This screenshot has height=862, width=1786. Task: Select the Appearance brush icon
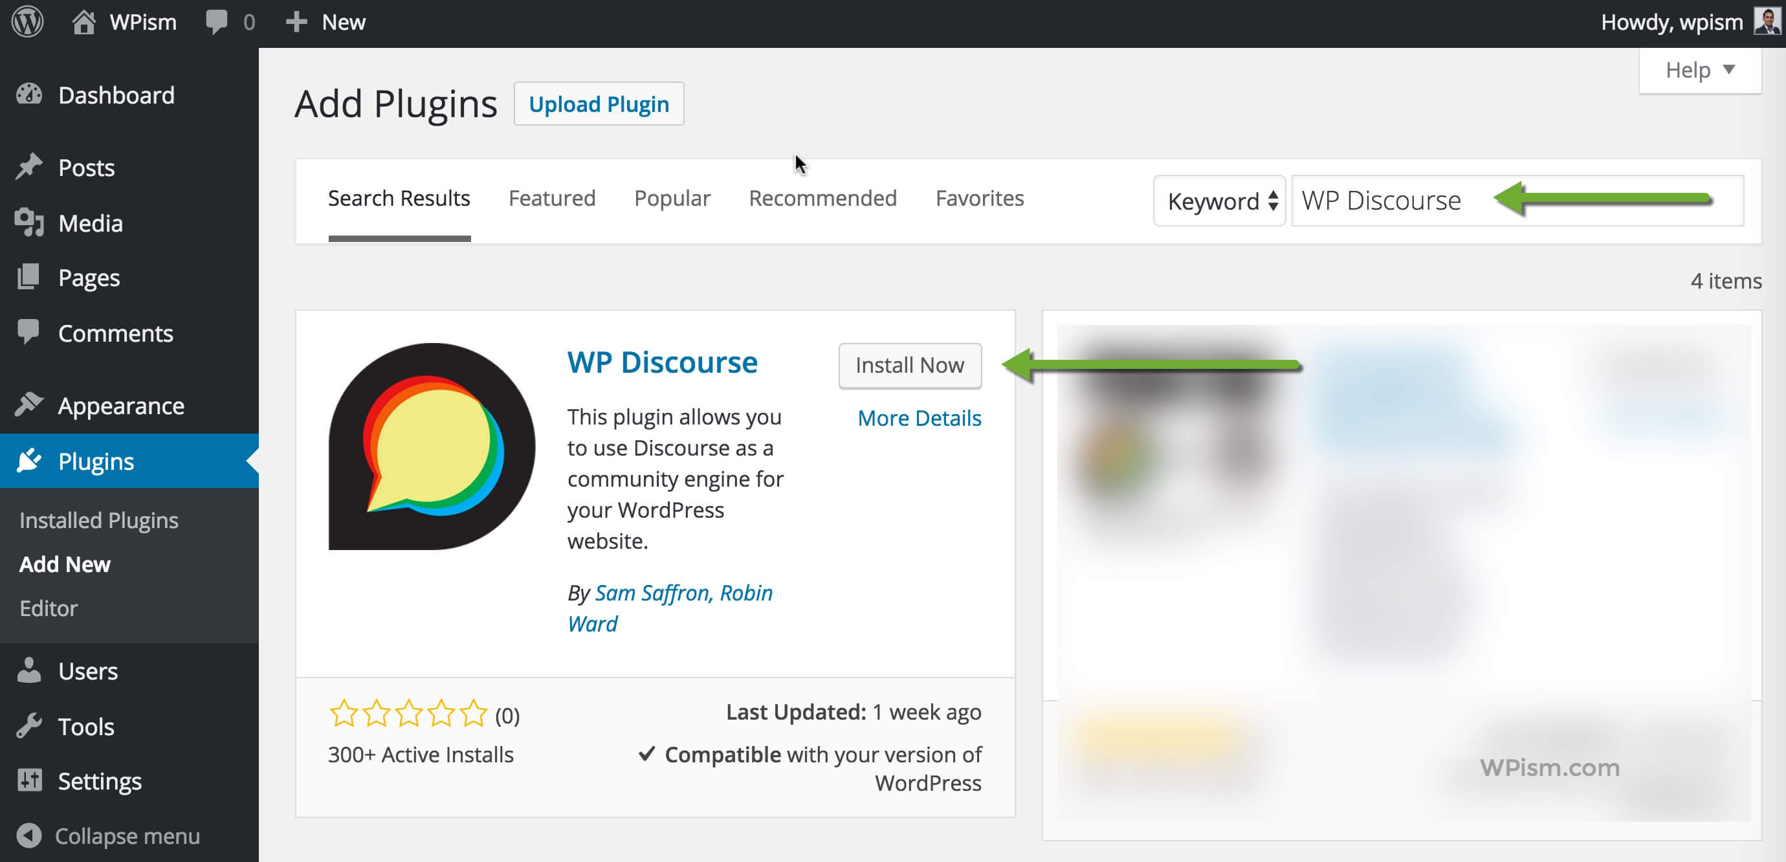point(28,405)
